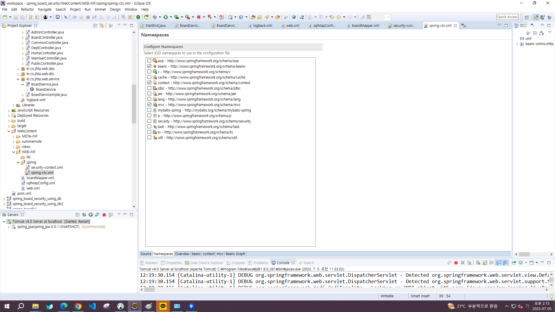The height and width of the screenshot is (312, 555).
Task: Click the green Run button in toolbar
Action: click(x=166, y=17)
